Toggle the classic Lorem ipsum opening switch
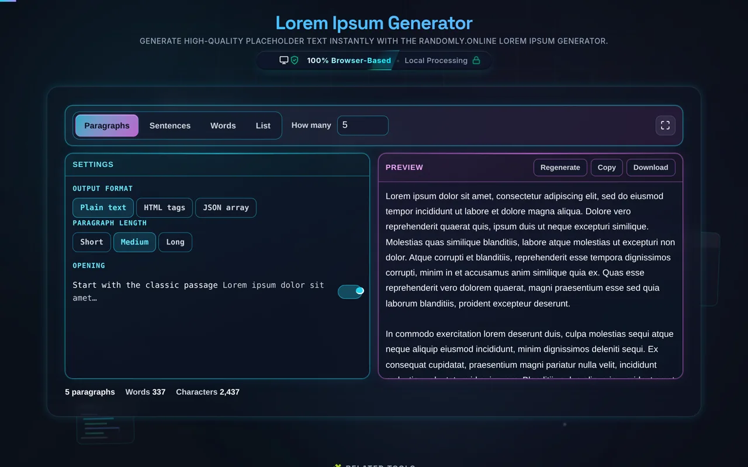748x467 pixels. (351, 291)
